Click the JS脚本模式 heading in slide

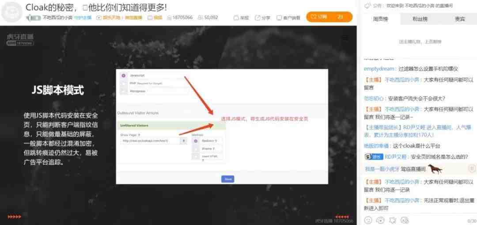click(x=58, y=90)
